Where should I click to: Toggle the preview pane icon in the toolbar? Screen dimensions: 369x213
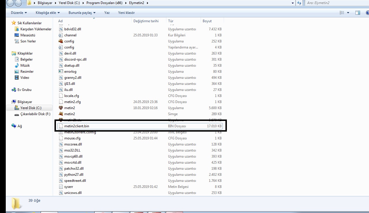(358, 13)
